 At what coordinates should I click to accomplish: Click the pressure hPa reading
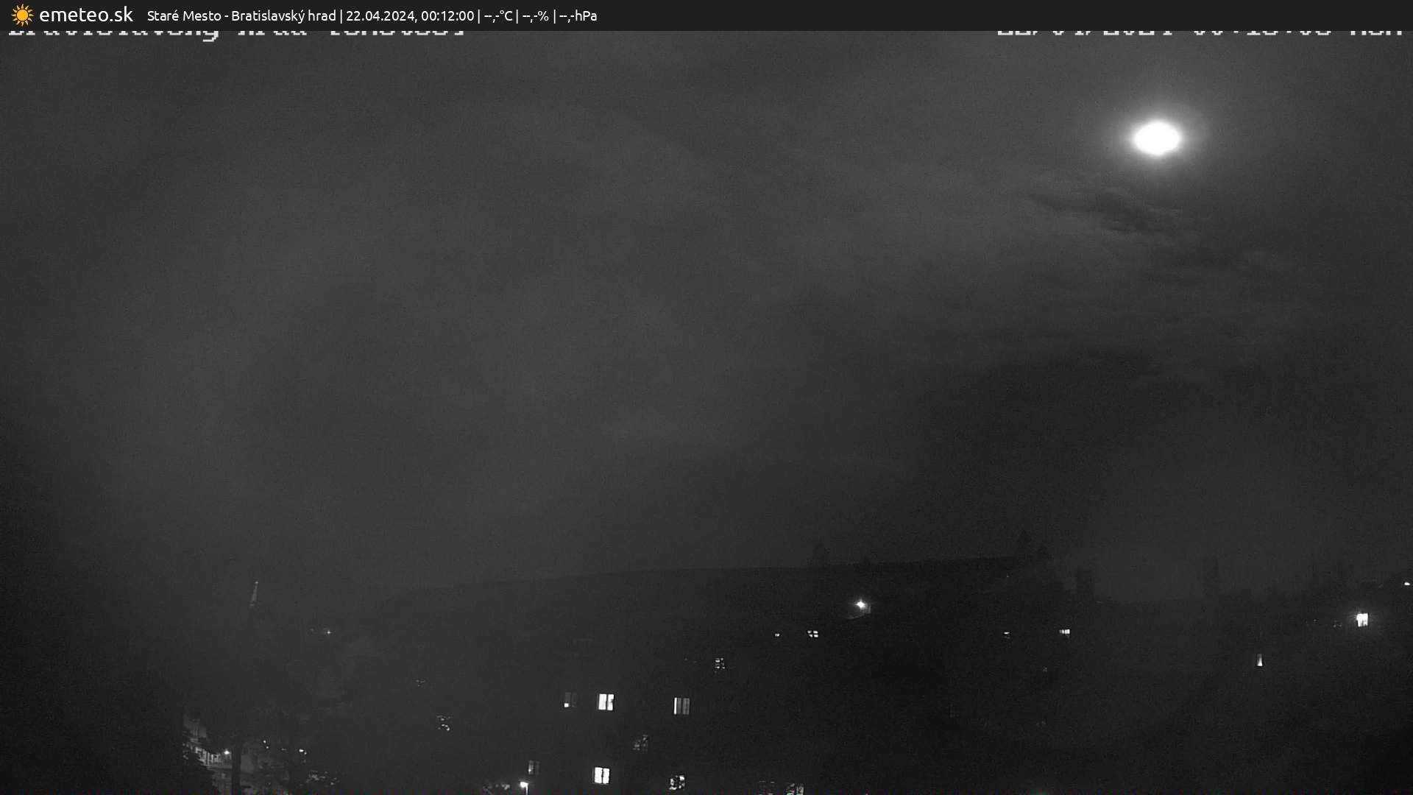(x=578, y=15)
